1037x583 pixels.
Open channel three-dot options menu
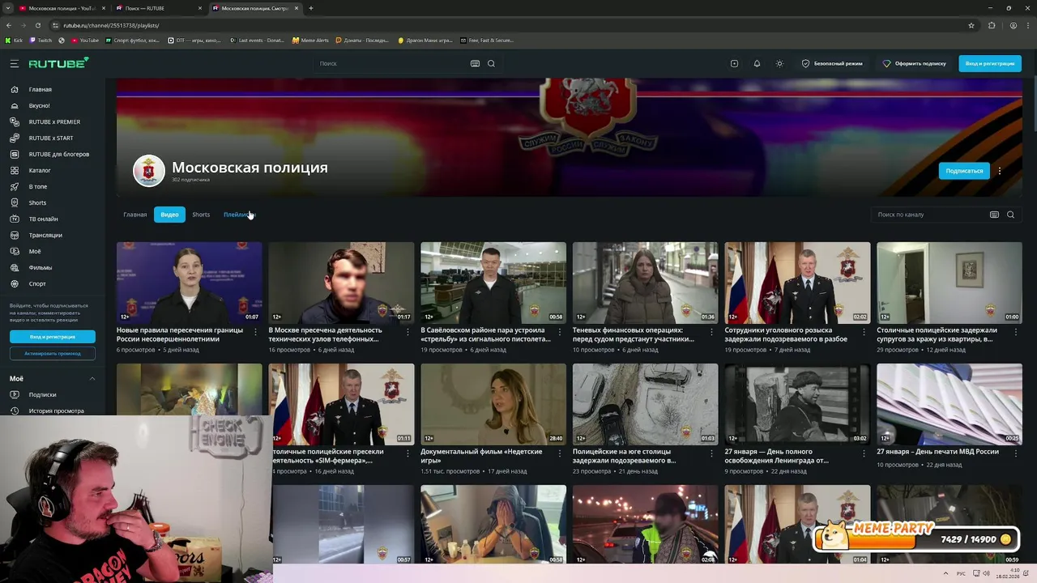pos(1000,171)
